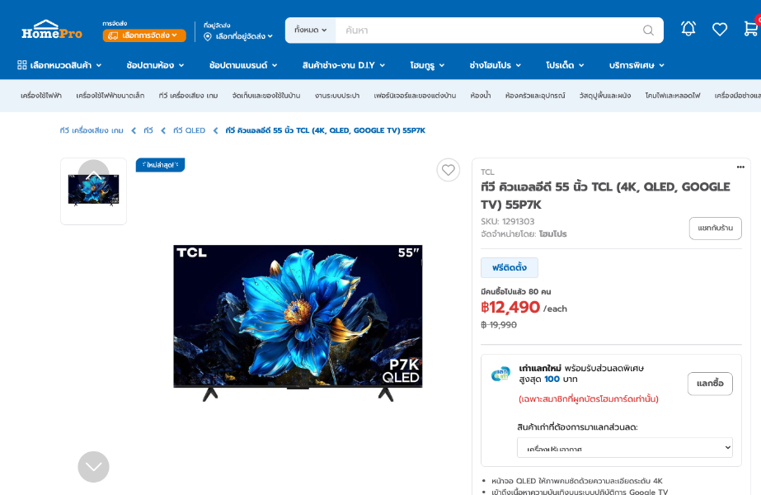This screenshot has height=495, width=761.
Task: Expand the ทั้งหมด search category dropdown
Action: 311,31
